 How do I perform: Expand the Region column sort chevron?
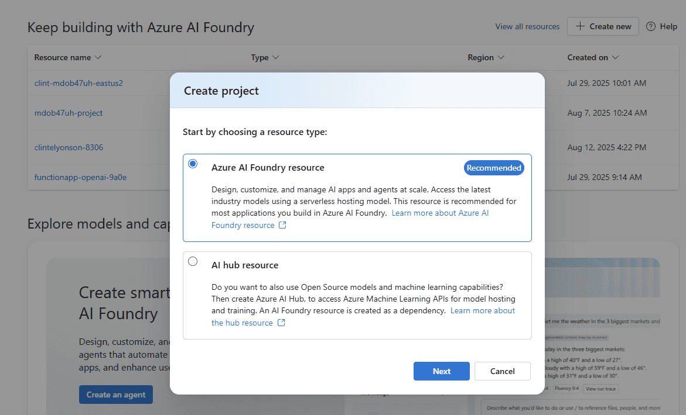click(x=501, y=57)
